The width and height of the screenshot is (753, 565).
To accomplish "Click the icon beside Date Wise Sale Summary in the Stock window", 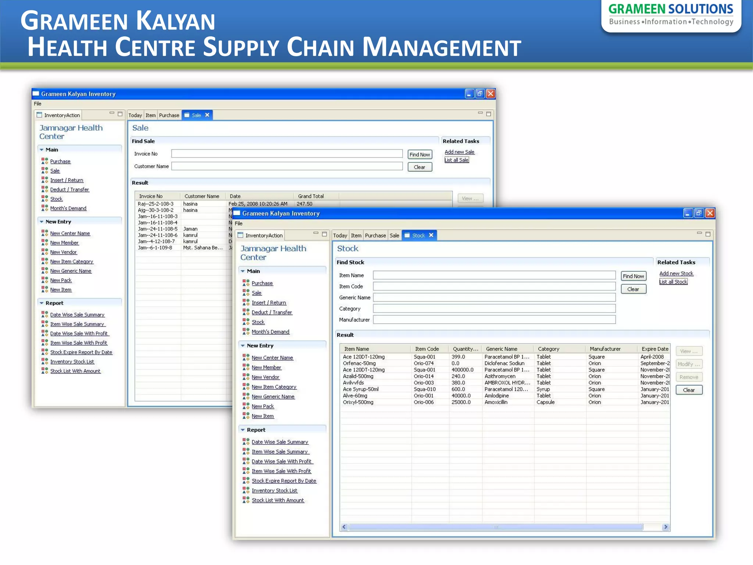I will click(x=246, y=441).
